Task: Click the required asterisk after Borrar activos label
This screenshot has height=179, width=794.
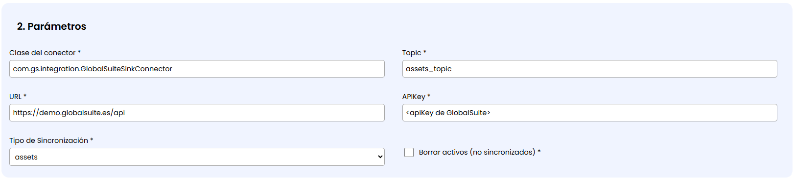Action: [x=539, y=151]
